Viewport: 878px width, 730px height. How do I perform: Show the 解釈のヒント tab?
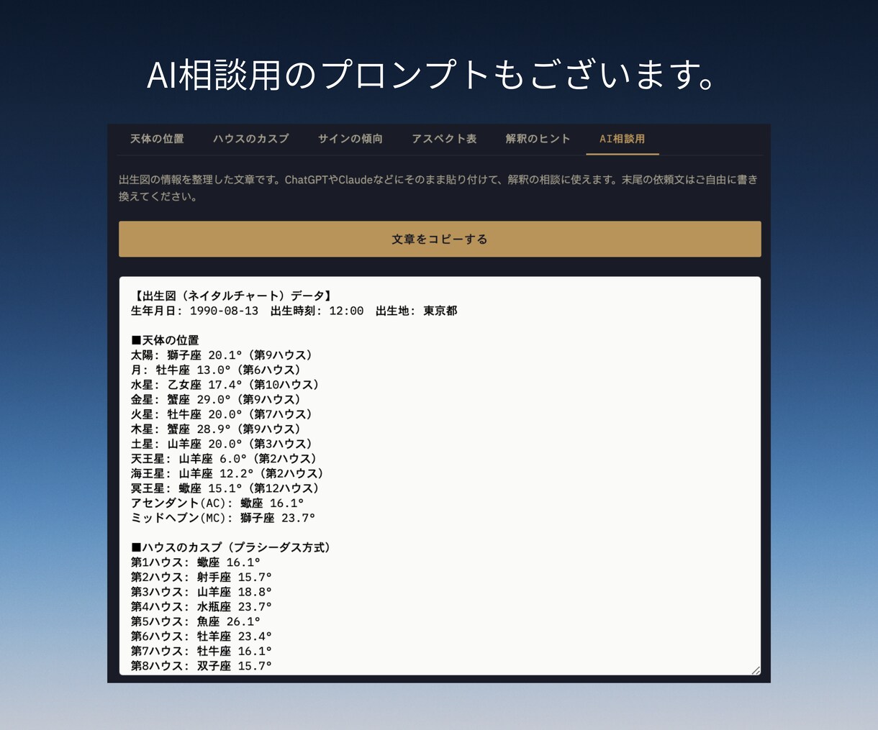[x=538, y=139]
